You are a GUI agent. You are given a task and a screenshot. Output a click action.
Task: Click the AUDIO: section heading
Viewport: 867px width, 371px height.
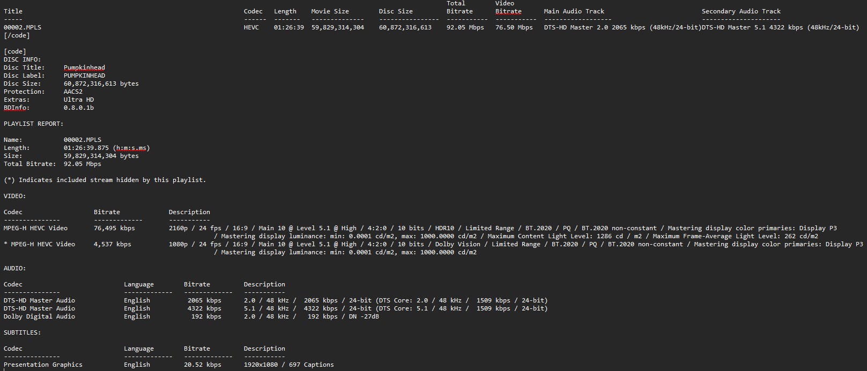coord(14,268)
